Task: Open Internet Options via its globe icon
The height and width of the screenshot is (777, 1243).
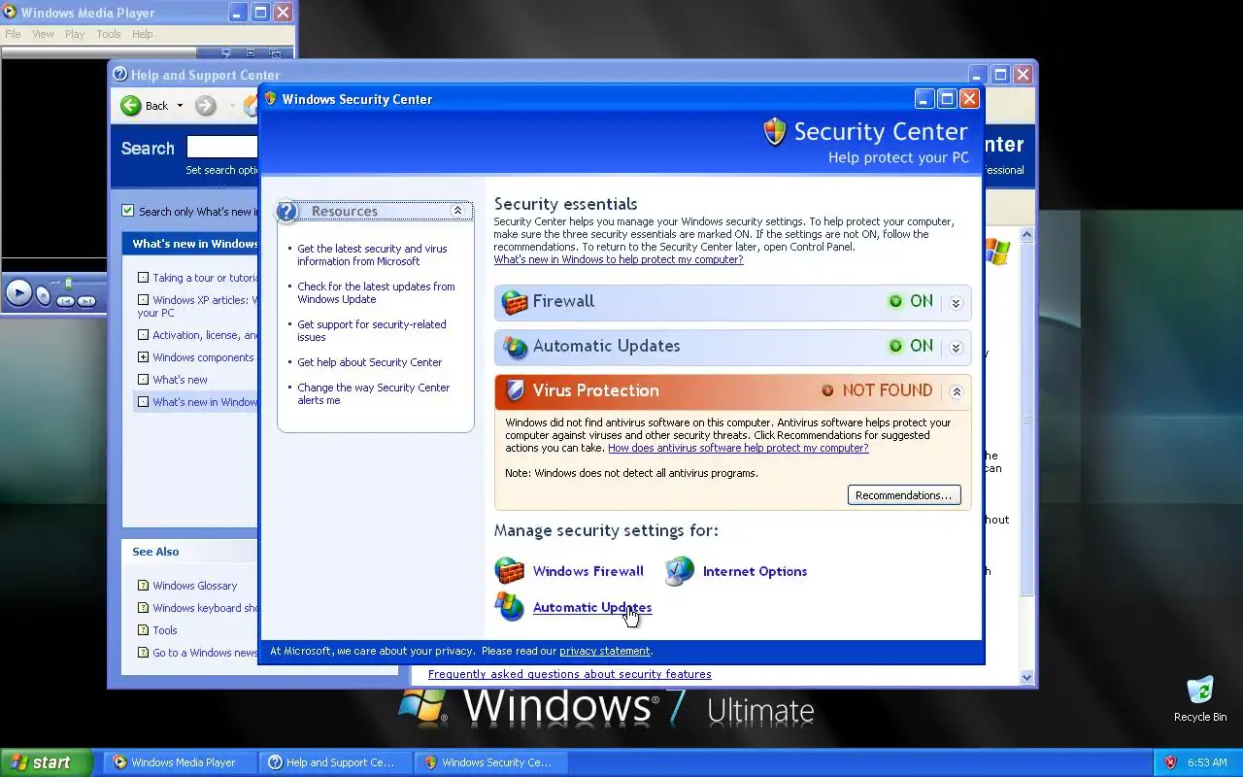Action: (680, 571)
